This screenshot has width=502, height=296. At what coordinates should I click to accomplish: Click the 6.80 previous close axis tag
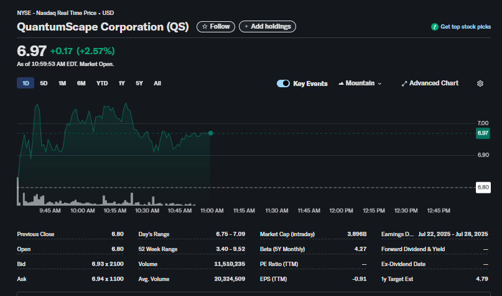coord(483,188)
